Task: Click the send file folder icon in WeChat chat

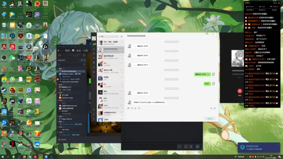Action: tap(132, 108)
